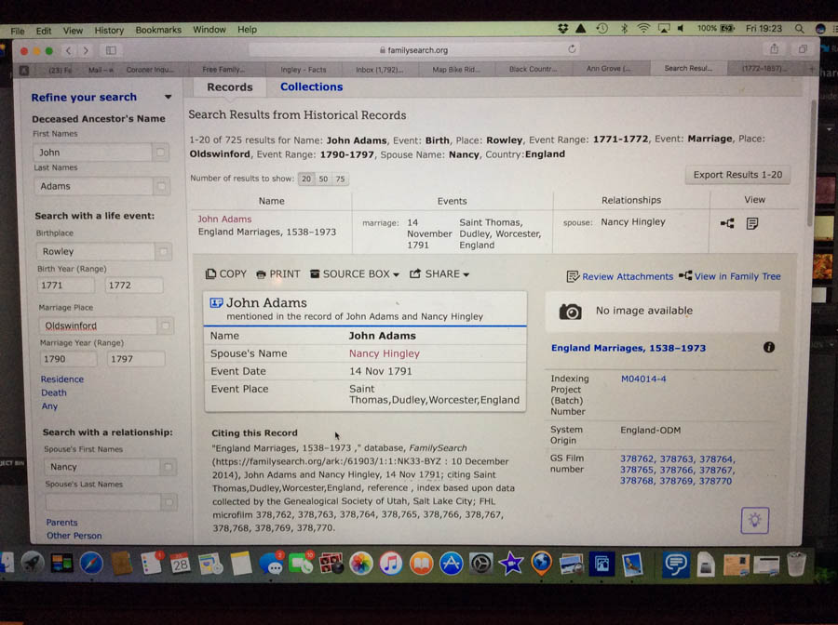Open Time Machine menu bar icon

click(x=602, y=28)
